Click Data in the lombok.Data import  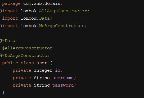coord(44,18)
